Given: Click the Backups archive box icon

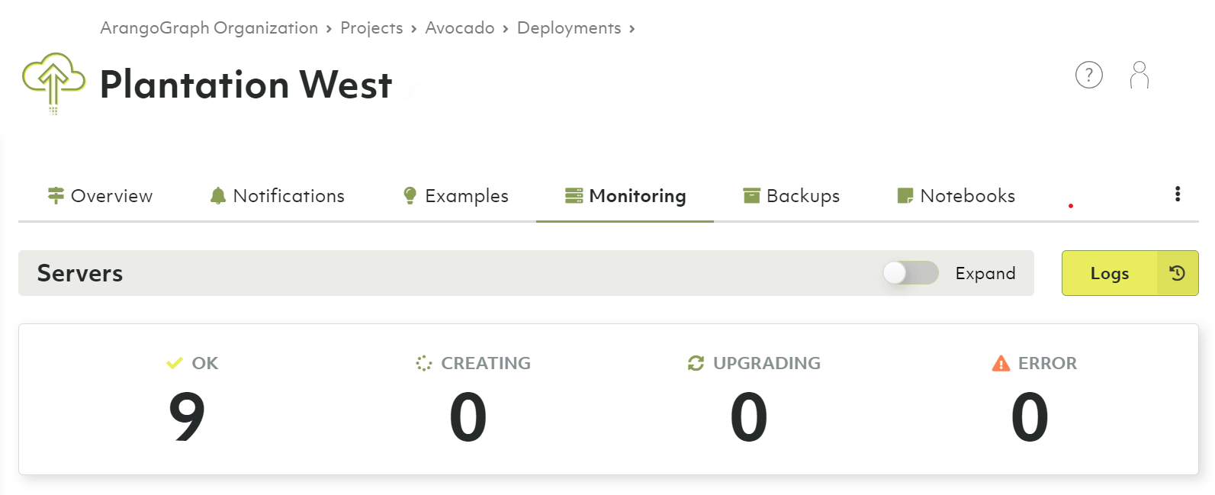Looking at the screenshot, I should [751, 196].
